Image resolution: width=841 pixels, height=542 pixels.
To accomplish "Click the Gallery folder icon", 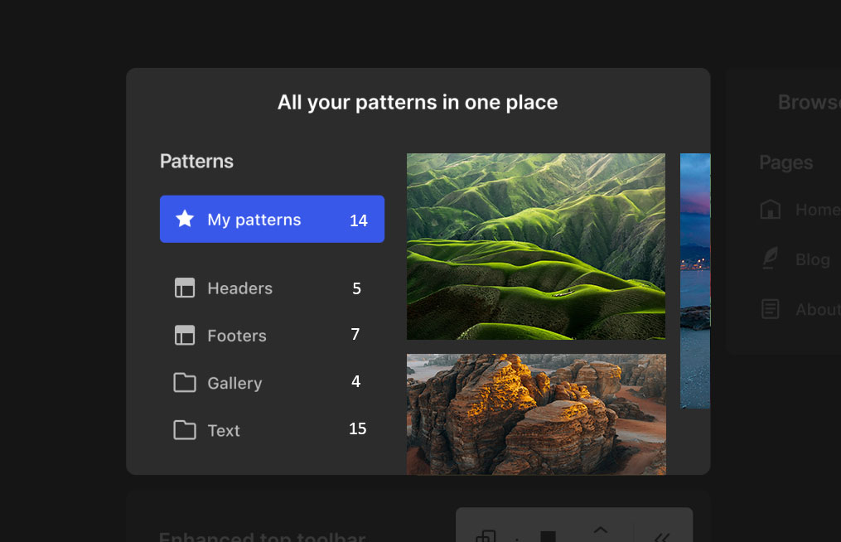I will coord(185,383).
